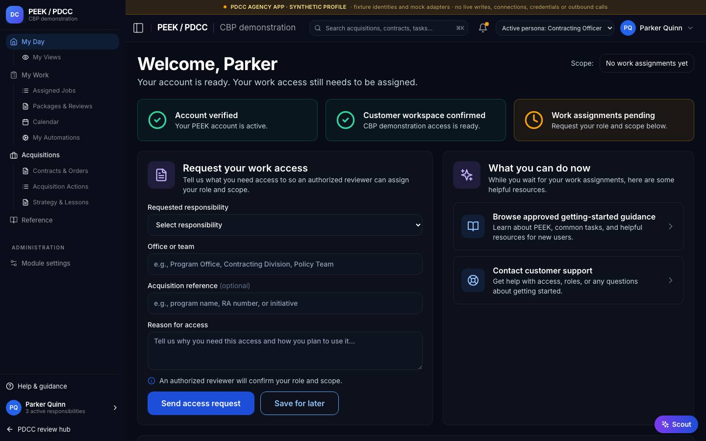706x441 pixels.
Task: Click the sparkle icon beside What you can do now
Action: click(x=467, y=175)
